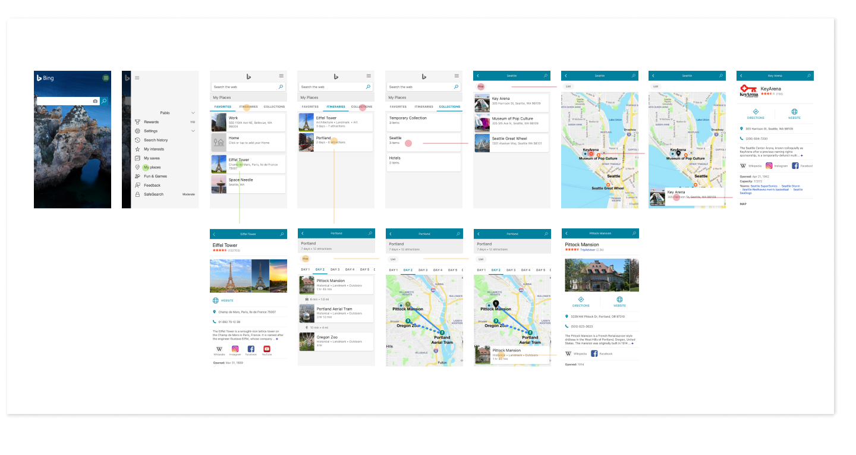Click Directions icon on Pittock Mansion page
Screen dimensions: 856x455
[x=581, y=300]
